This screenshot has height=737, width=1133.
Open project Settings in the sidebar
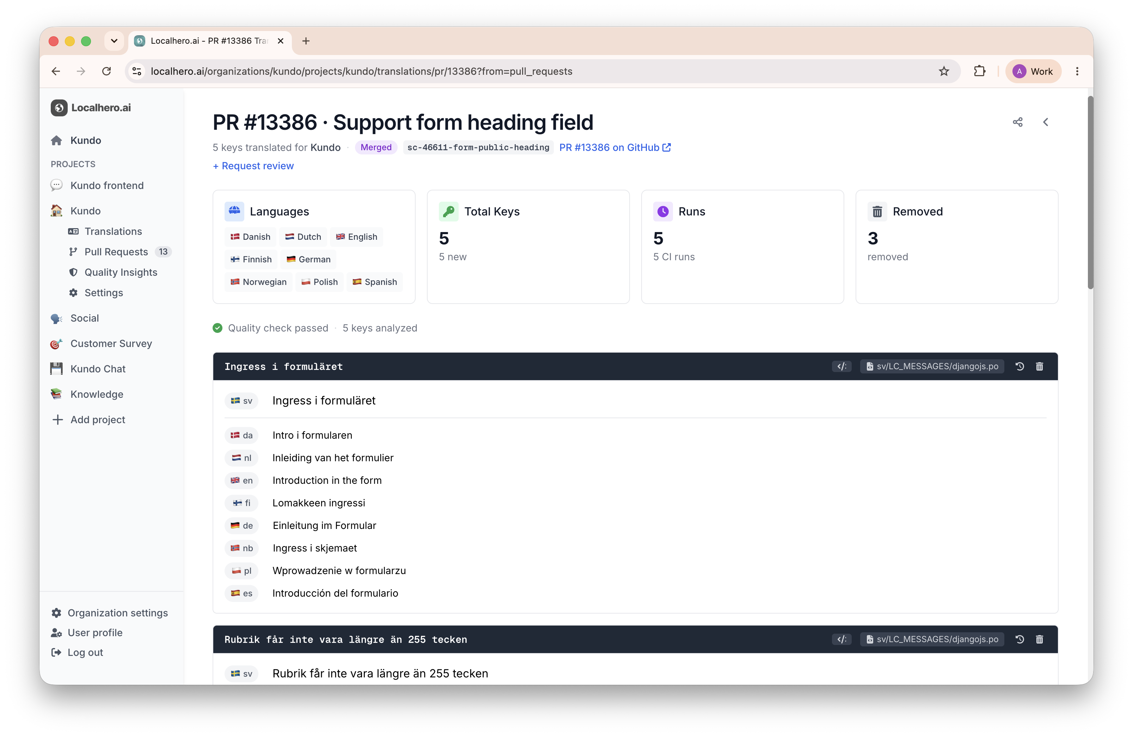point(96,293)
